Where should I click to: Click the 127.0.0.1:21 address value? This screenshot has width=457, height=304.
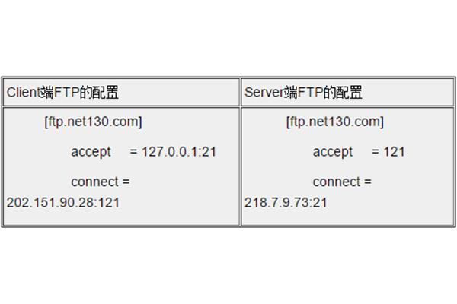point(179,152)
